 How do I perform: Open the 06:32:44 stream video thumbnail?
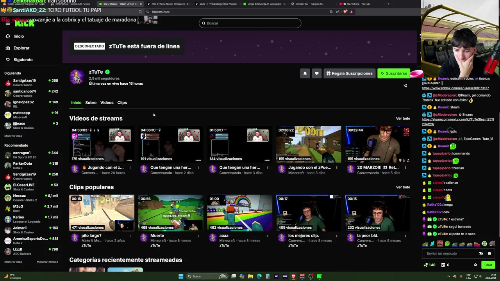click(x=377, y=144)
